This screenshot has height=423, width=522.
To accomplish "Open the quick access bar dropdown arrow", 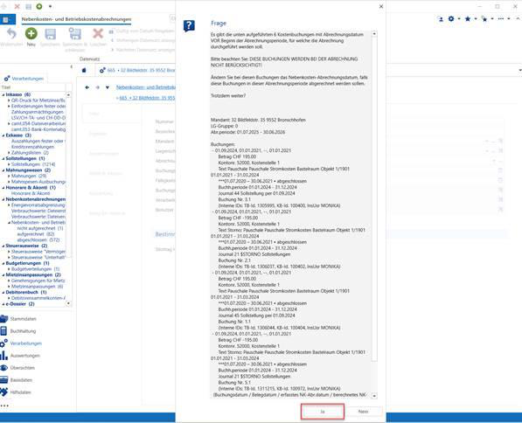I will pos(50,6).
